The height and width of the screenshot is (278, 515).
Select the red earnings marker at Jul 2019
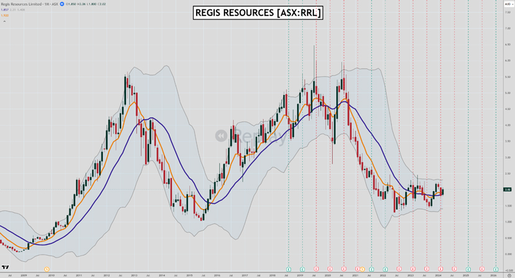316,269
